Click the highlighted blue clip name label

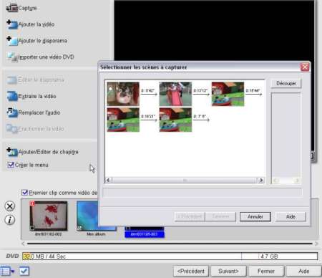coord(145,234)
